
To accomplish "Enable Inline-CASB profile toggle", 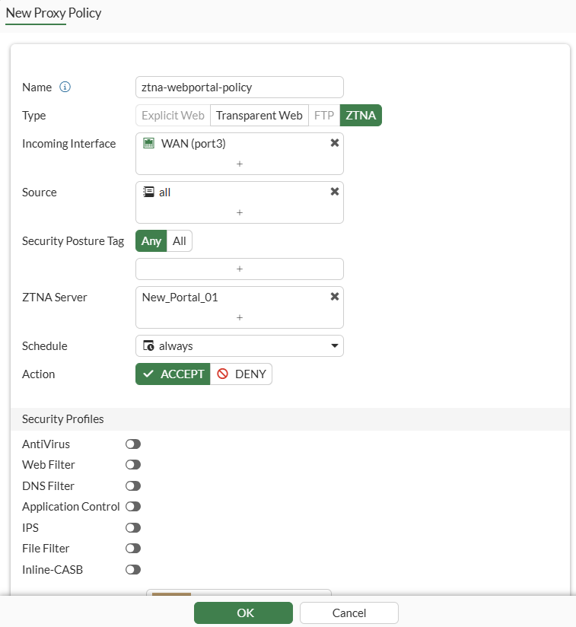I will [133, 569].
